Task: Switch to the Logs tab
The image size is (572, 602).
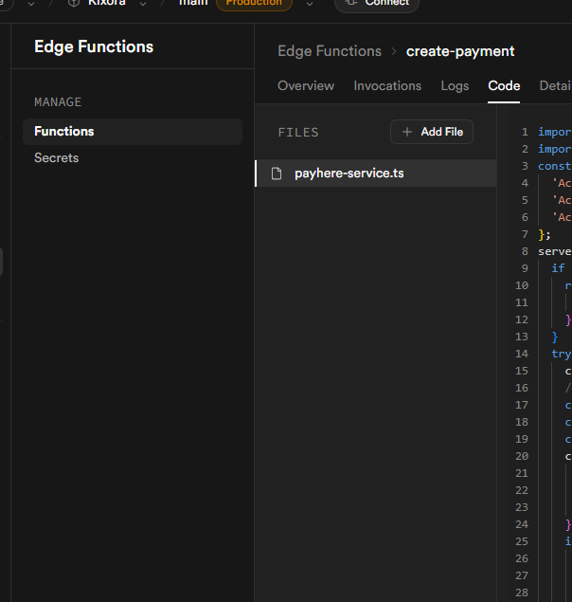Action: point(455,85)
